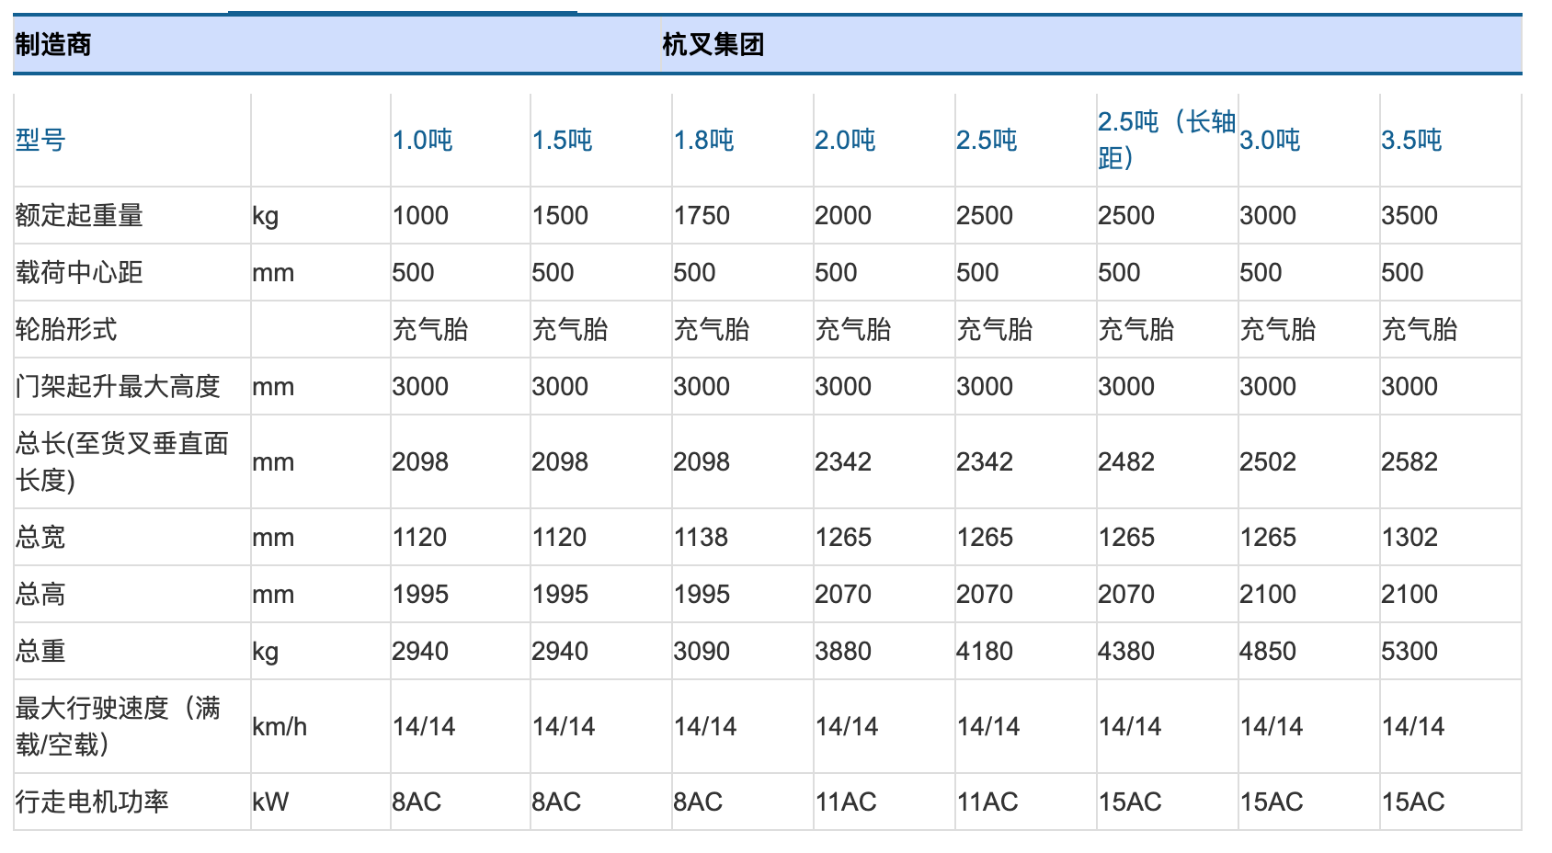Select the 3.0吨 model link
Viewport: 1552px width, 853px height.
coord(1269,141)
